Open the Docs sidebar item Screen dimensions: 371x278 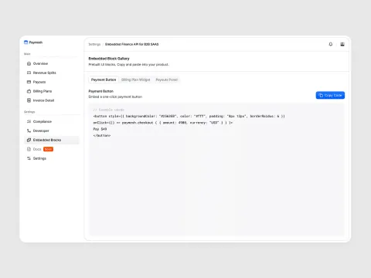pyautogui.click(x=37, y=149)
